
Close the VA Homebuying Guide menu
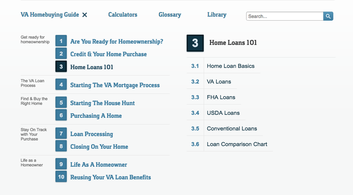(84, 15)
